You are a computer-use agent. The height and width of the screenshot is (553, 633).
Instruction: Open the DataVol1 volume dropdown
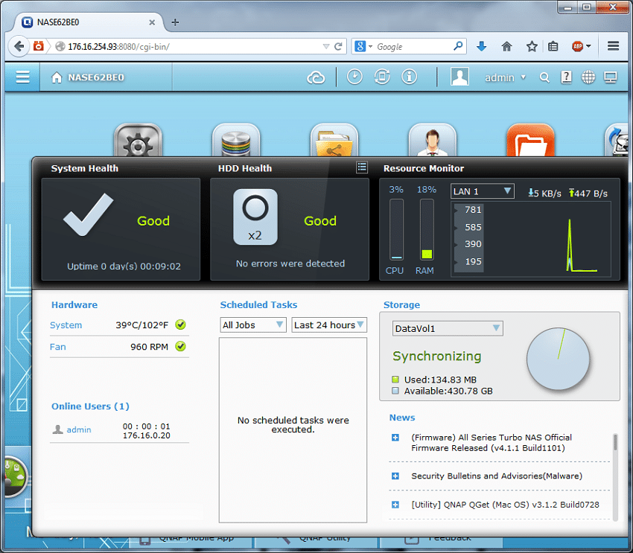point(448,329)
